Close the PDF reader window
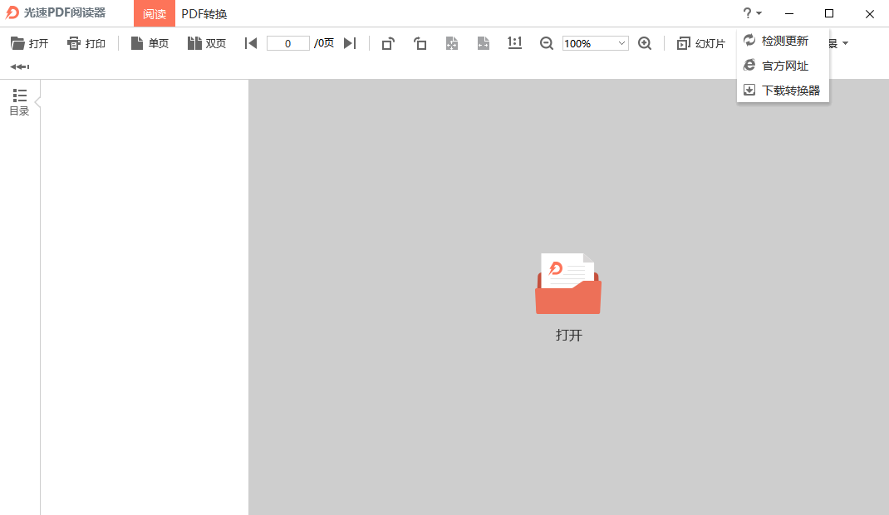This screenshot has height=515, width=889. (x=870, y=13)
